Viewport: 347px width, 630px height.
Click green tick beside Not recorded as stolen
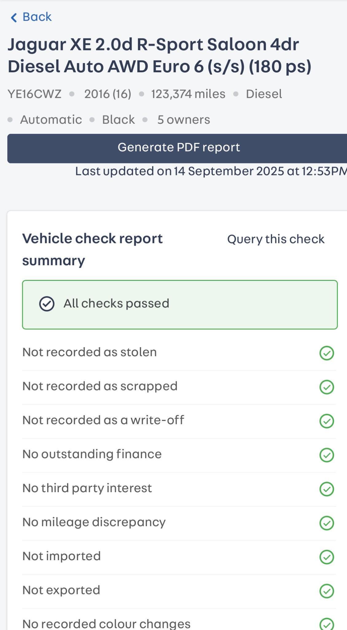coord(326,353)
